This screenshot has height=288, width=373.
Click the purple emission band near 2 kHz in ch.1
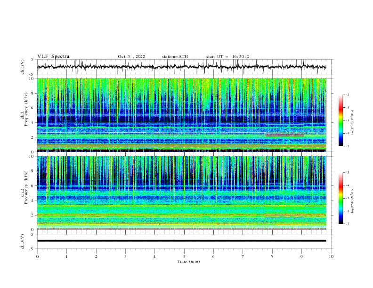click(x=285, y=135)
